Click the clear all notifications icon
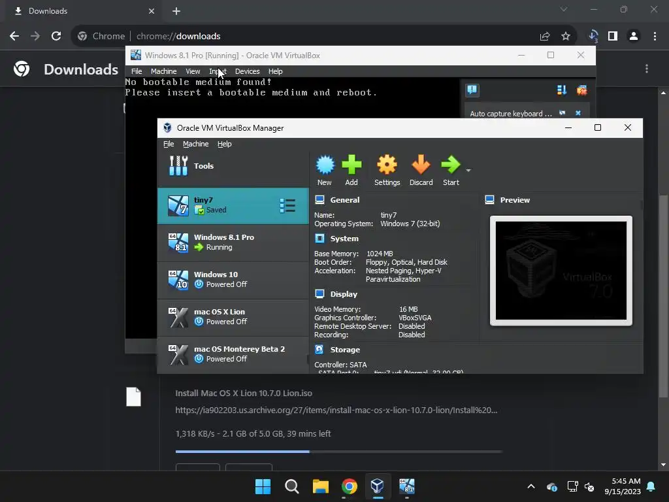 point(581,90)
